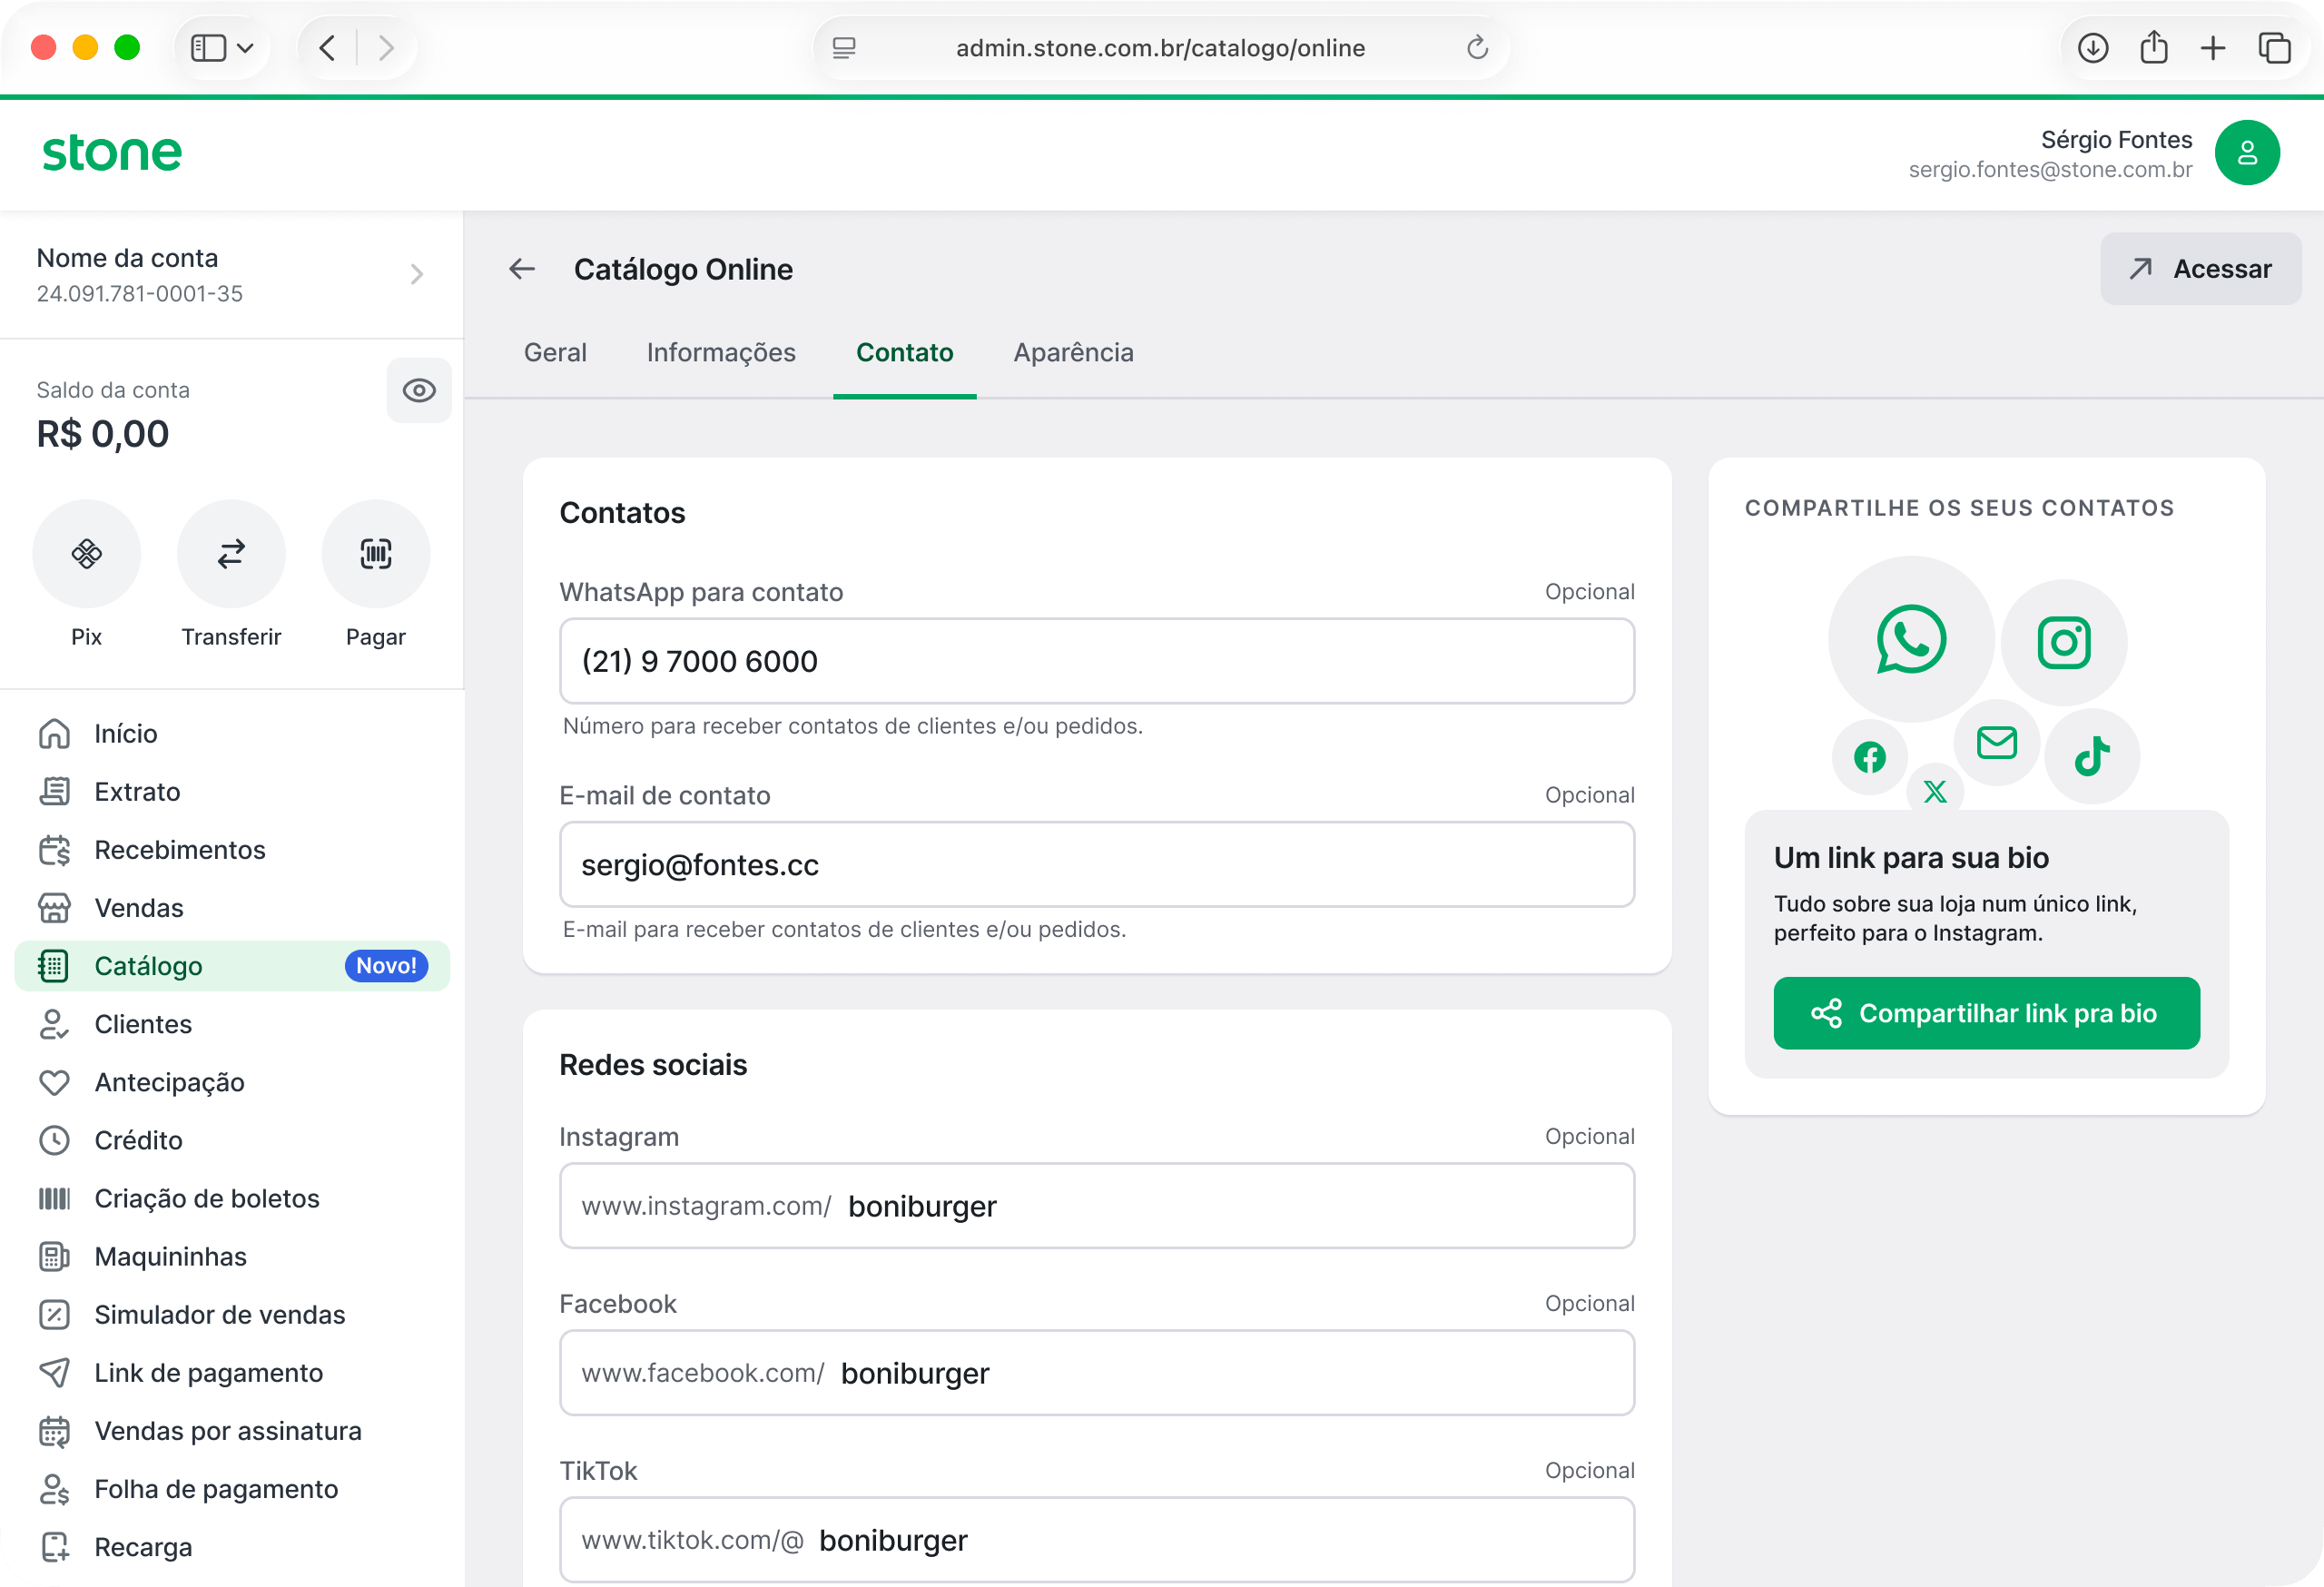The image size is (2324, 1587).
Task: Click the Compartilhar link pra bio button
Action: [1986, 1013]
